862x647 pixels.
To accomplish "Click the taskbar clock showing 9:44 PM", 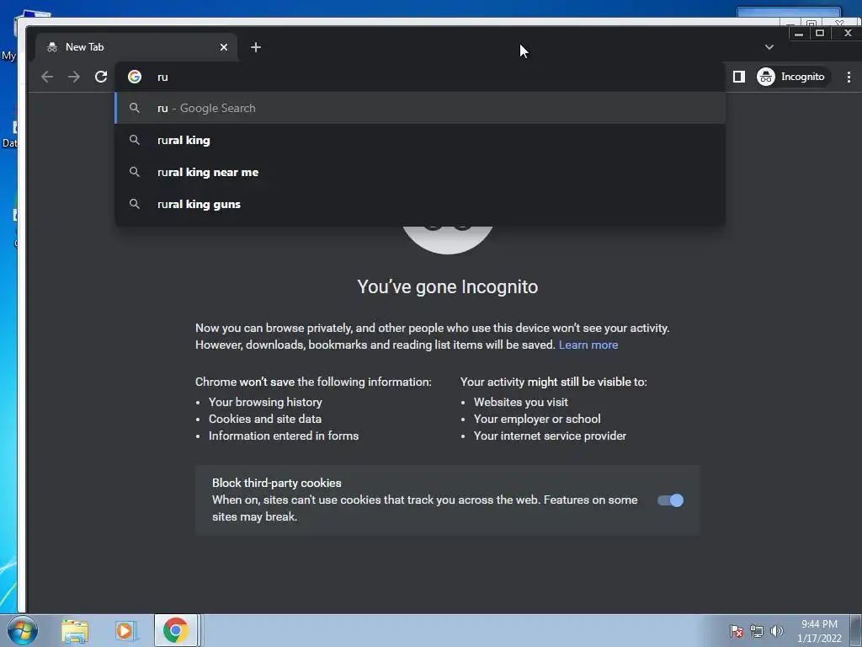I will point(819,631).
